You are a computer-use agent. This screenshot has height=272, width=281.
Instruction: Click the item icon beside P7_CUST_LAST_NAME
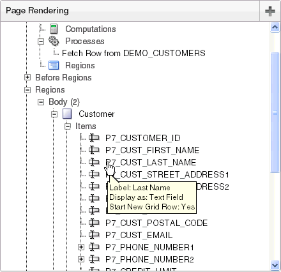pyautogui.click(x=94, y=162)
